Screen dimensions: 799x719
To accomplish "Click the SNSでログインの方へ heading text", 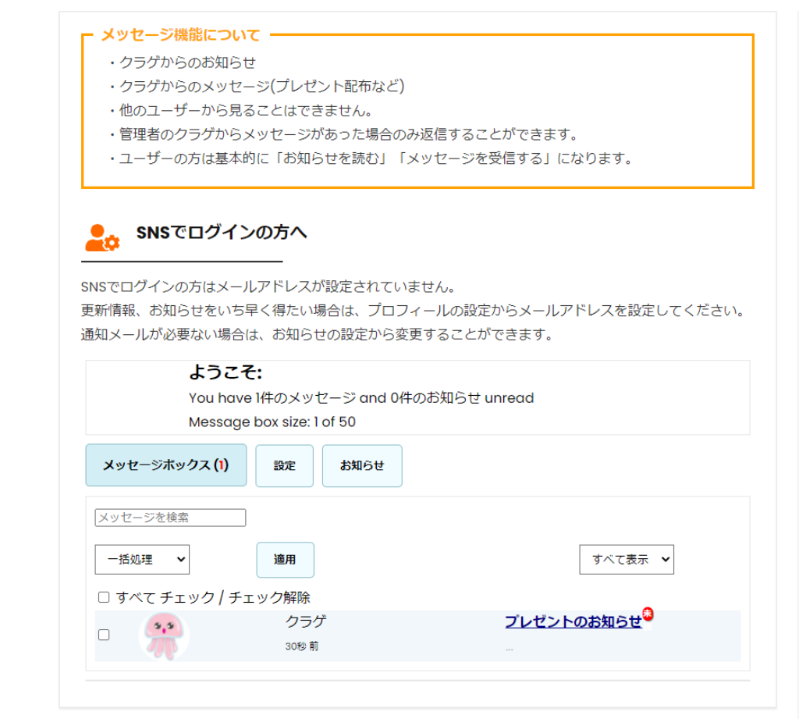I will click(222, 233).
